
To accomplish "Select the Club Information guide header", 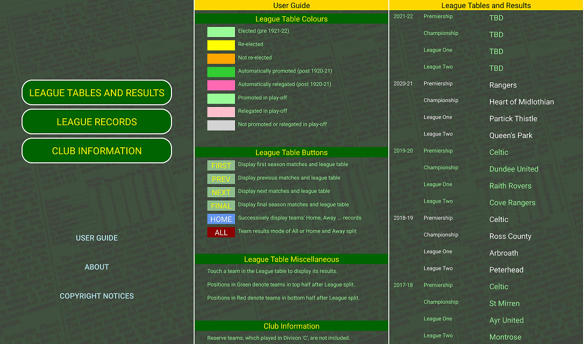I will pos(291,326).
